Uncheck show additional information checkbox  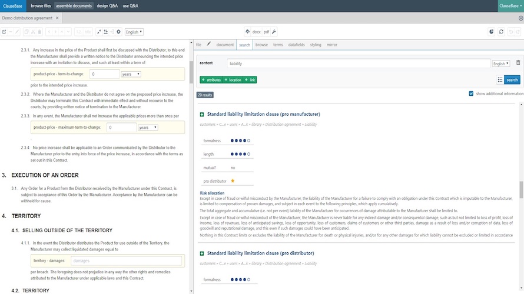coord(471,93)
